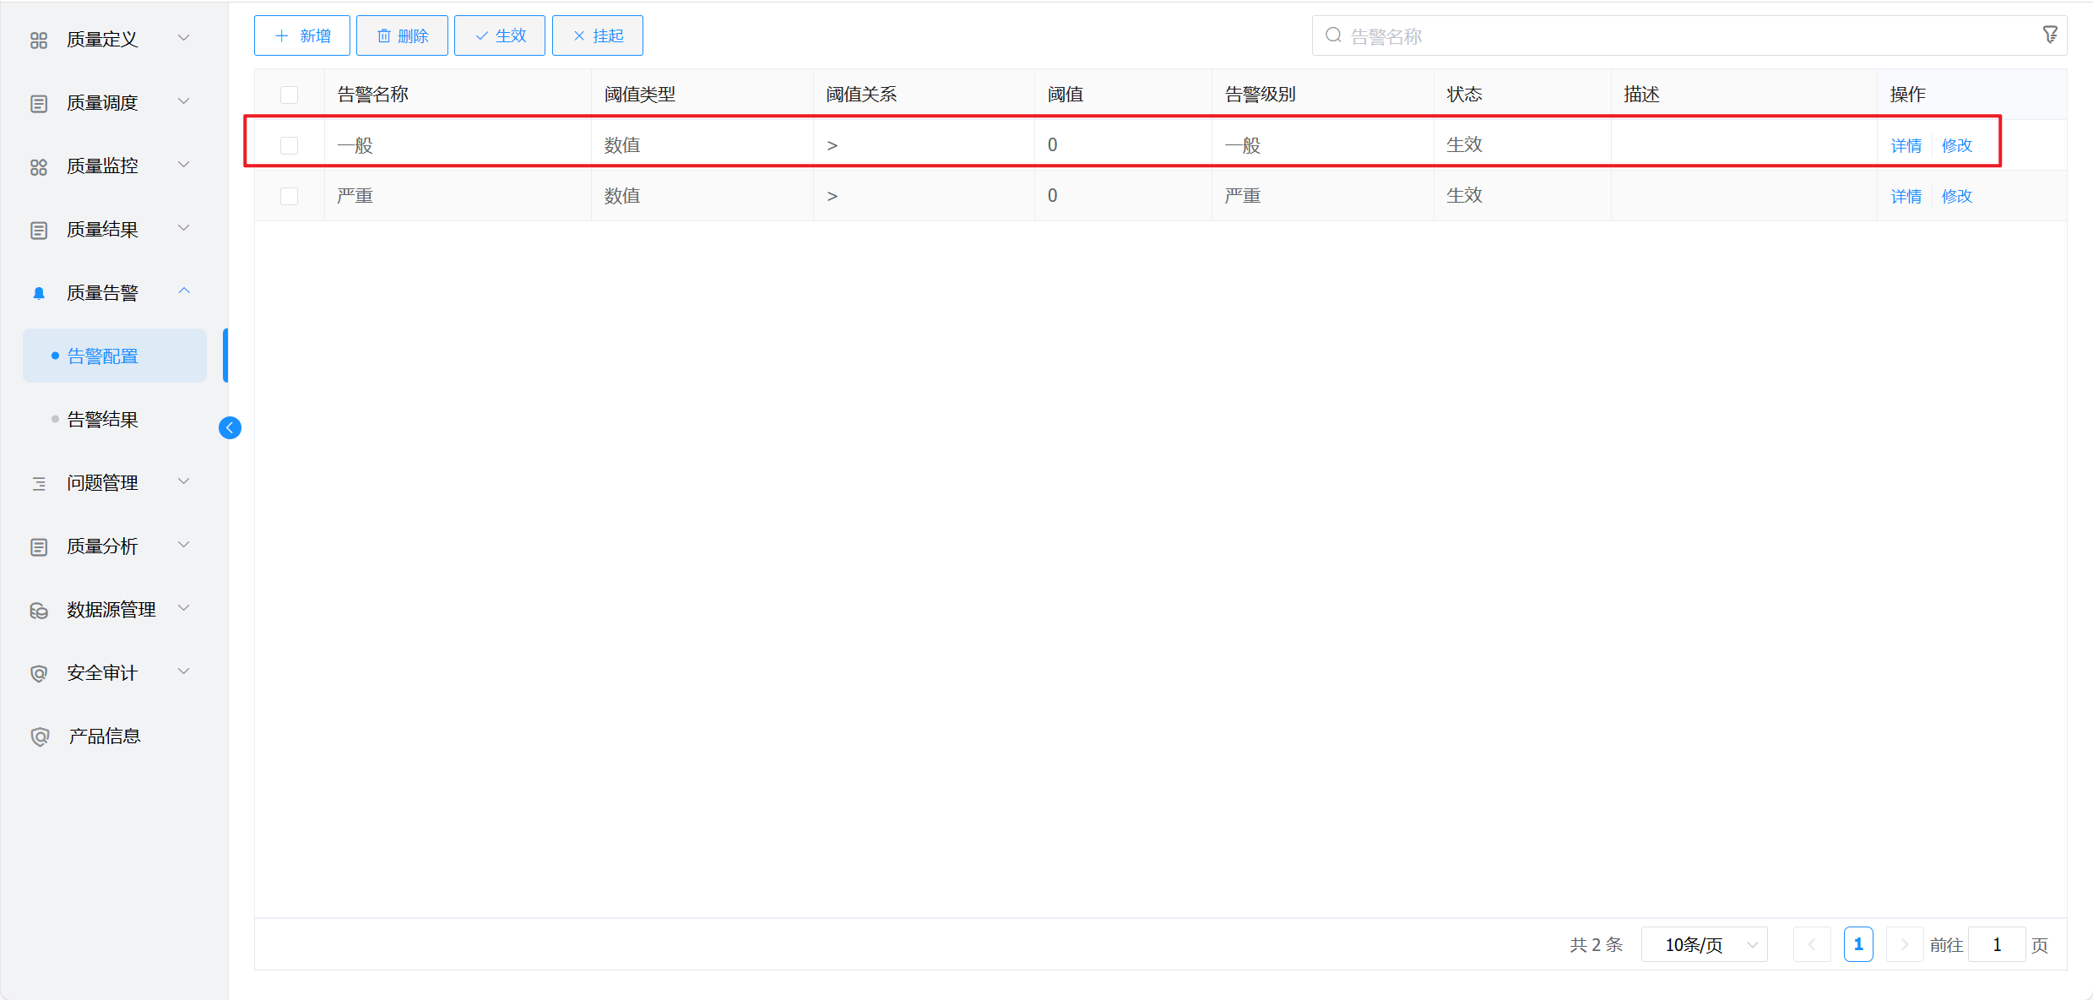This screenshot has width=2093, height=1000.
Task: Click the 新增 button
Action: 302,35
